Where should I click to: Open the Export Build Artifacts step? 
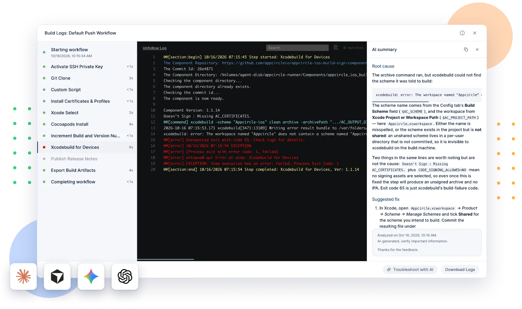click(x=87, y=170)
